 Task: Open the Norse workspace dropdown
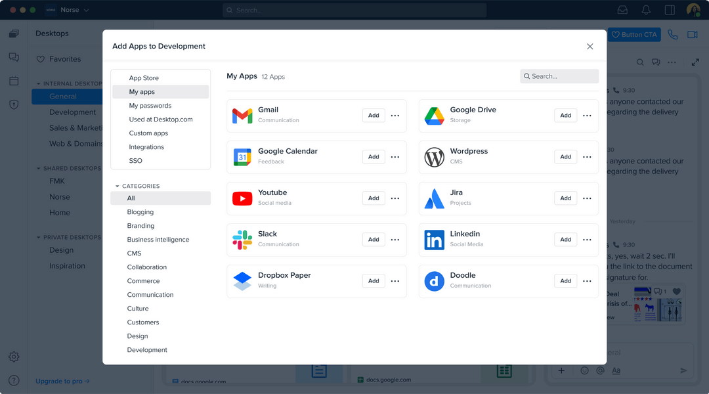click(68, 10)
